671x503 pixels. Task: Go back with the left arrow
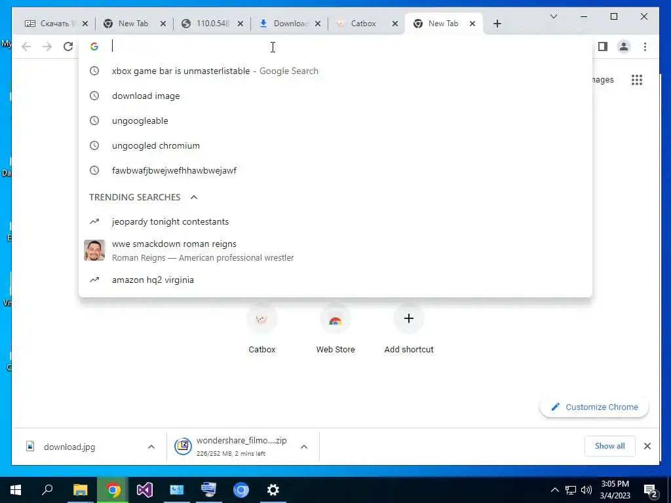click(x=26, y=47)
